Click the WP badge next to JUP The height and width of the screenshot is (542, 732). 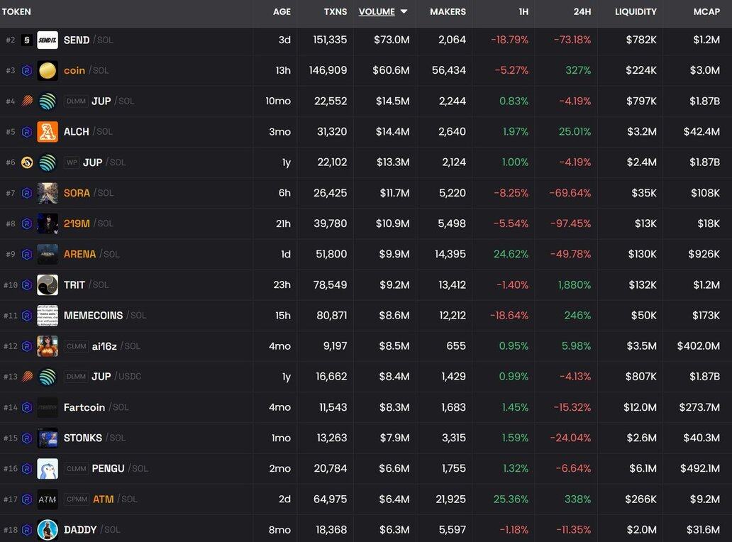tap(72, 162)
